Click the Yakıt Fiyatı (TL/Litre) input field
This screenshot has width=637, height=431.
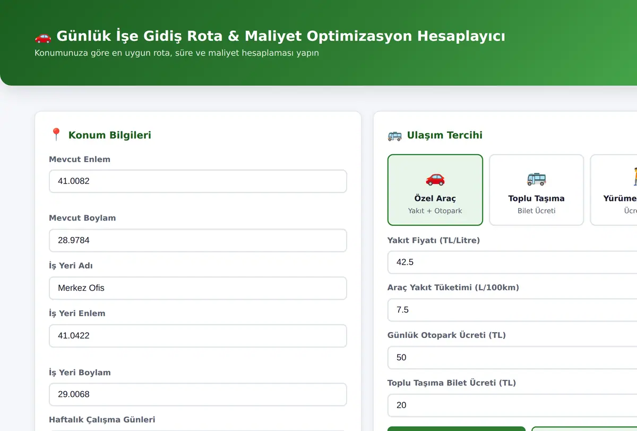click(x=512, y=262)
